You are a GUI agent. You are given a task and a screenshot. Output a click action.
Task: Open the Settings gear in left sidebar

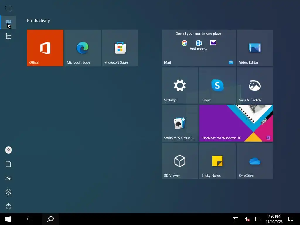pos(8,192)
